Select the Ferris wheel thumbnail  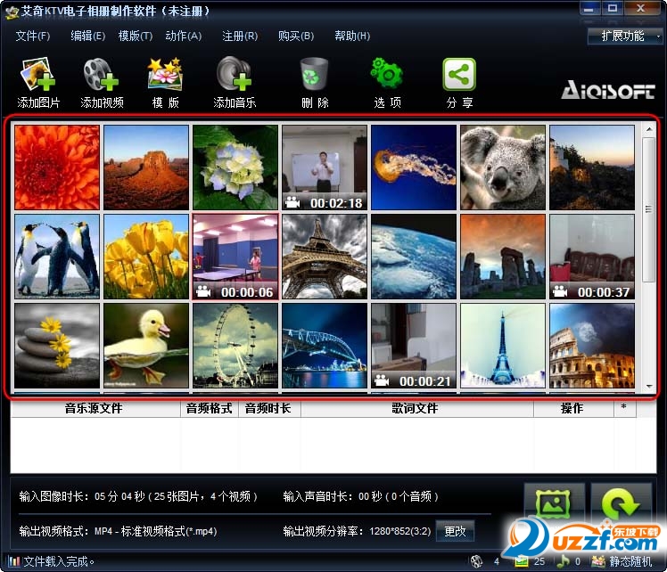[235, 346]
